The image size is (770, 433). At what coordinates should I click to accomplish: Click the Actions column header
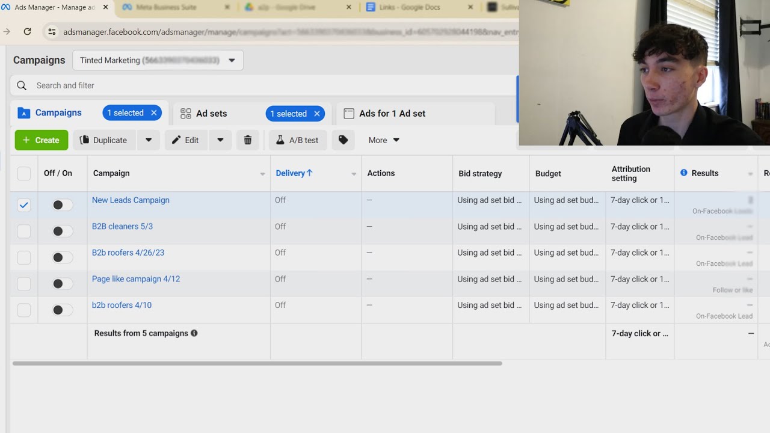(381, 173)
